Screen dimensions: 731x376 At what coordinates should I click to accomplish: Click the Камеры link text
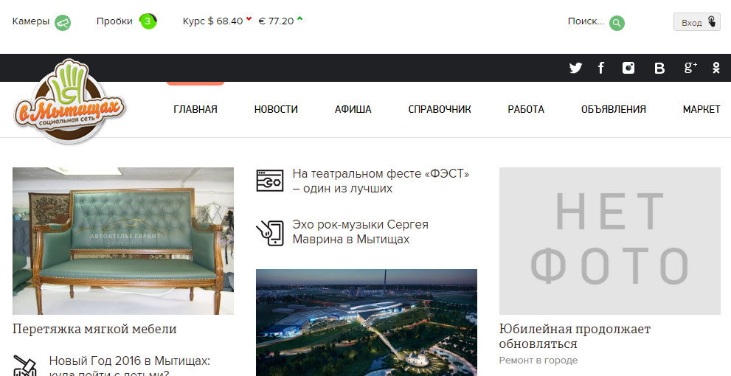point(31,21)
